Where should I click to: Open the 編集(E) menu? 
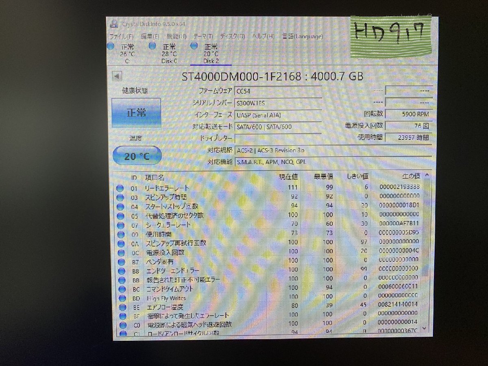(x=150, y=36)
